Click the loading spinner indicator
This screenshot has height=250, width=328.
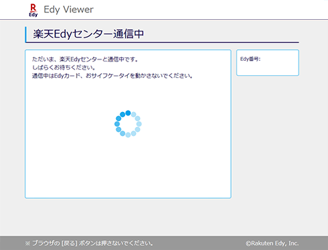[128, 124]
